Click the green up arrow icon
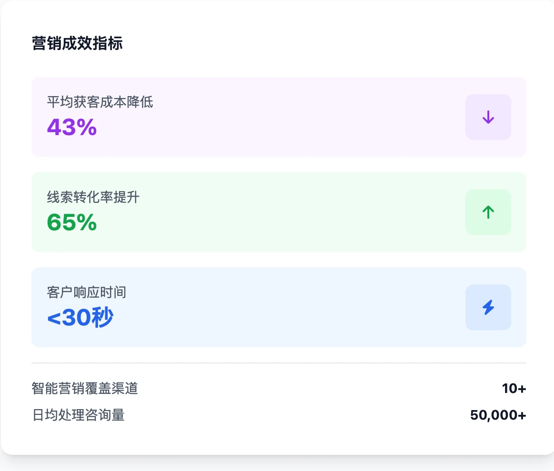Image resolution: width=554 pixels, height=471 pixels. pos(488,212)
